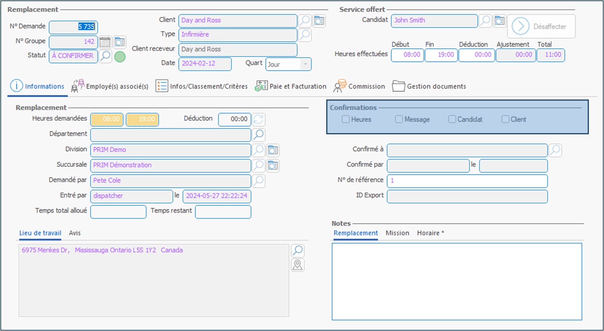This screenshot has height=331, width=604.
Task: Click inside the N° de référence field
Action: point(467,181)
